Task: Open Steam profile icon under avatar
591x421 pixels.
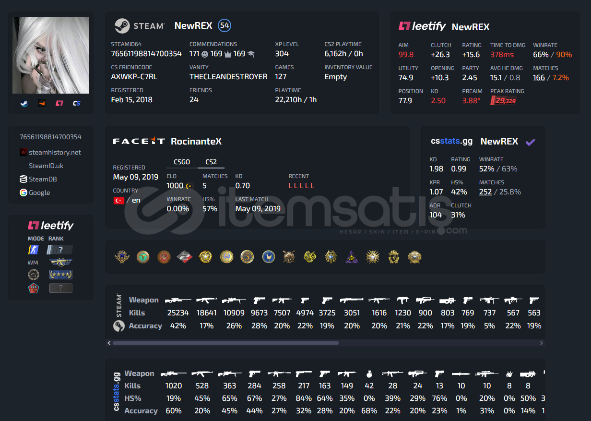Action: point(24,103)
